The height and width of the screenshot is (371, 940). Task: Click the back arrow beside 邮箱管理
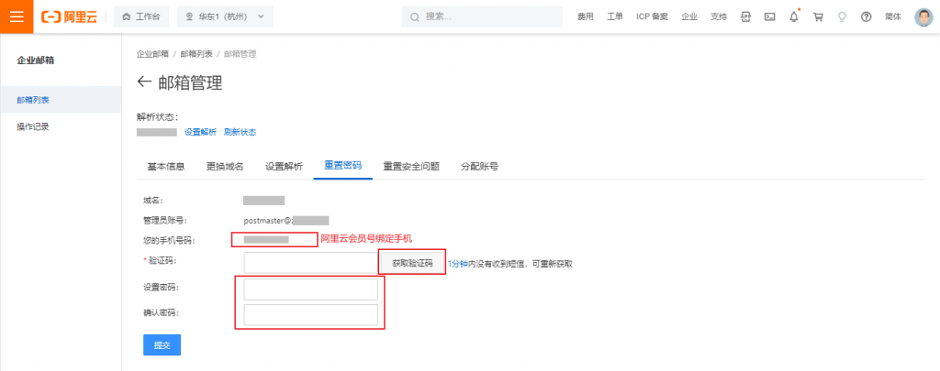(143, 82)
